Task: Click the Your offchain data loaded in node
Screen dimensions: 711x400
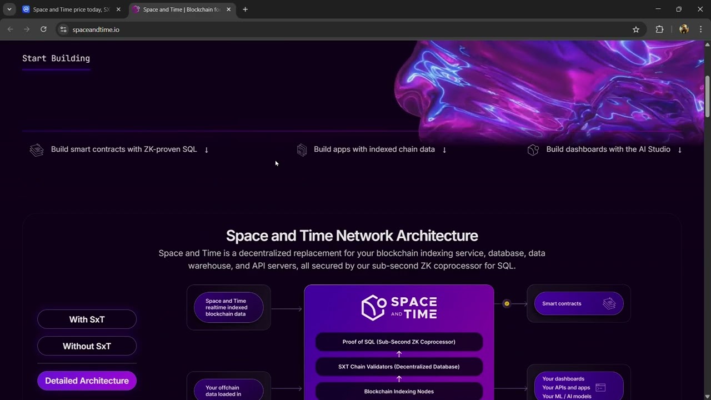Action: pos(228,390)
